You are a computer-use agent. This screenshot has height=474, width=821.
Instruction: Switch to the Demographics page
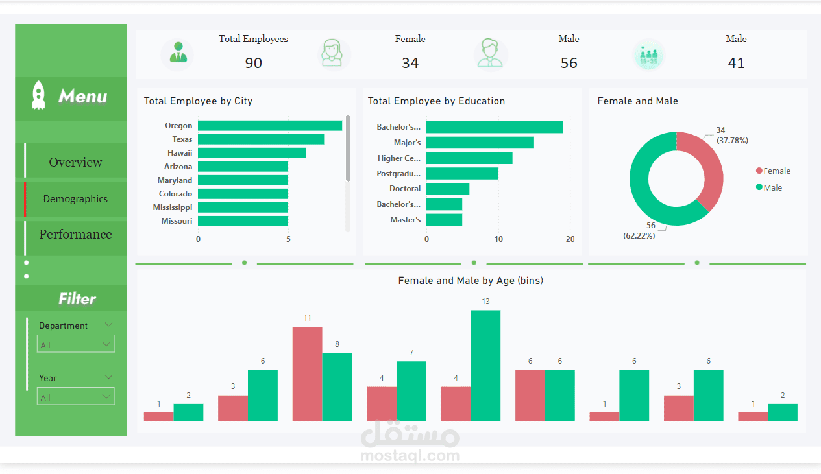pos(75,199)
